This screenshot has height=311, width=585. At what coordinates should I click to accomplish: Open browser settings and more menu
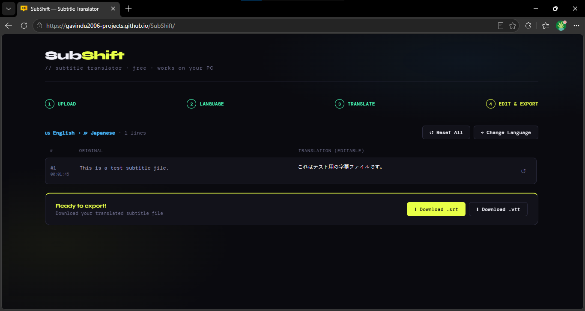(x=576, y=26)
